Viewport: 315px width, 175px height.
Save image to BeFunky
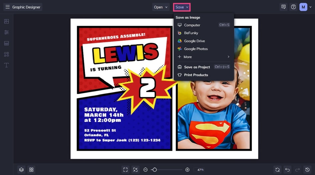pyautogui.click(x=204, y=33)
